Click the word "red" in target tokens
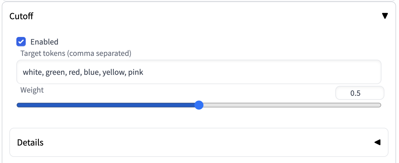 74,72
